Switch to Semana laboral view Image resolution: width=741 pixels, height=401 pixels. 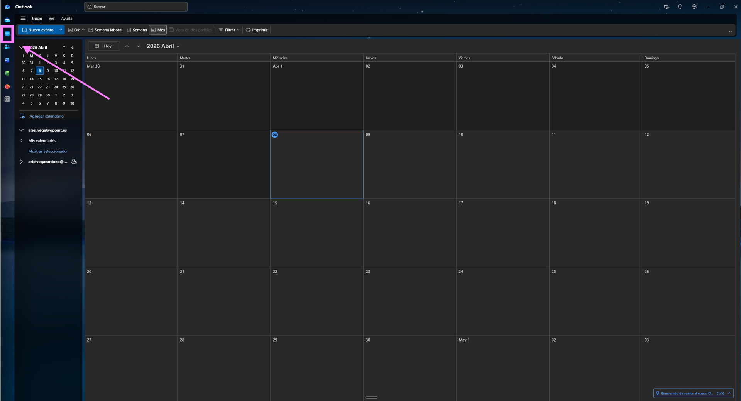[105, 30]
